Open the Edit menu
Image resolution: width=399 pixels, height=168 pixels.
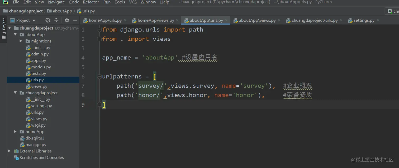[x=27, y=2]
